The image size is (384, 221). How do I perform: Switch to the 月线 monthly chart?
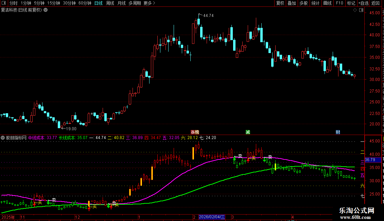click(121, 3)
